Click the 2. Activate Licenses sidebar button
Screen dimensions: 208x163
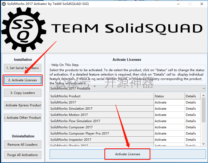tap(22, 80)
